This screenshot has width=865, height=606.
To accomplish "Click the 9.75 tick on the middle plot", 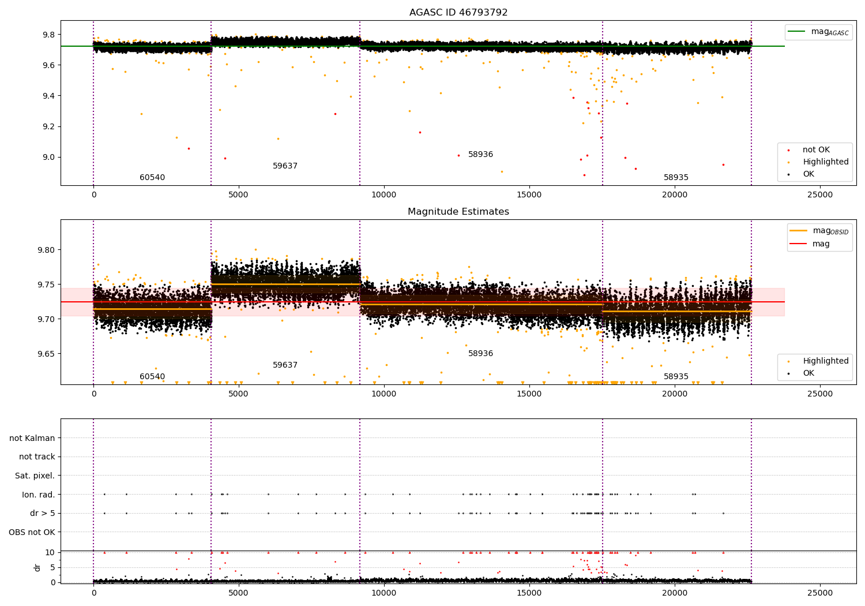I will click(x=46, y=285).
